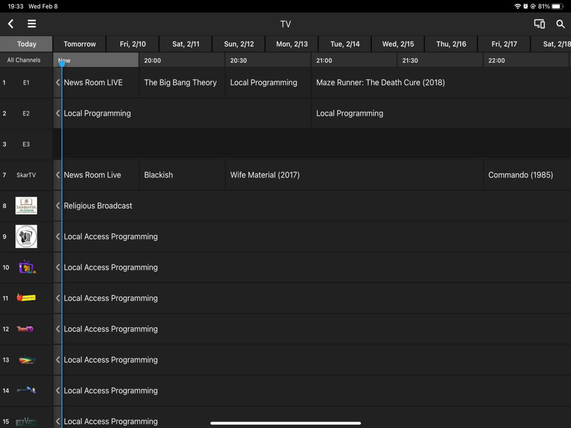
Task: Select the 21:00 time slot header
Action: pos(354,60)
